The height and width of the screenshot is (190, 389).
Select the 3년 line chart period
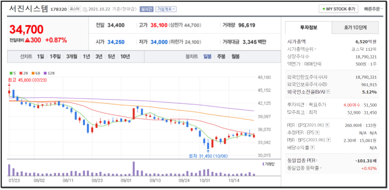pos(99,56)
